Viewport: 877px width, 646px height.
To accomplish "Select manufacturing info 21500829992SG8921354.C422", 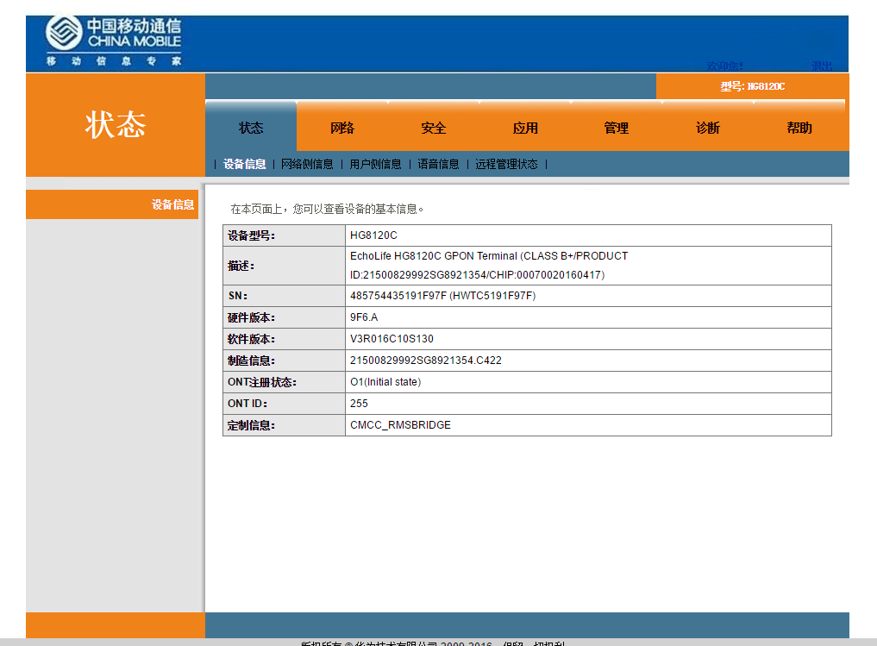I will coord(426,361).
